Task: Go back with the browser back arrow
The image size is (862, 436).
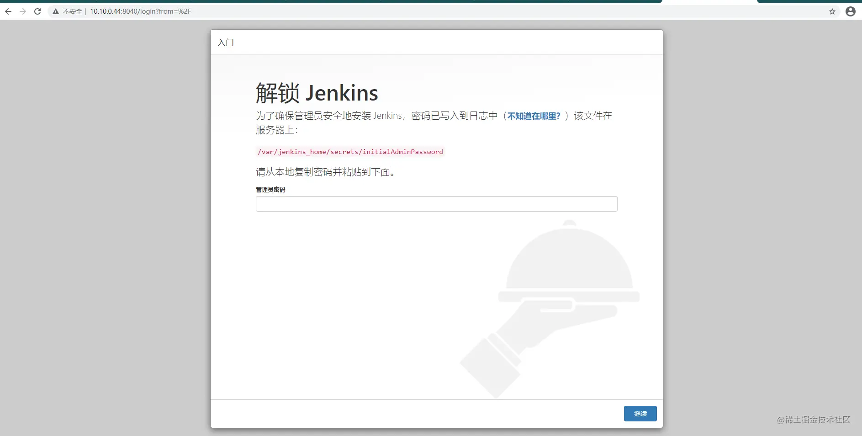Action: tap(8, 11)
